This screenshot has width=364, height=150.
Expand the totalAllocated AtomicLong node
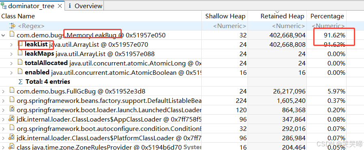pos(11,63)
